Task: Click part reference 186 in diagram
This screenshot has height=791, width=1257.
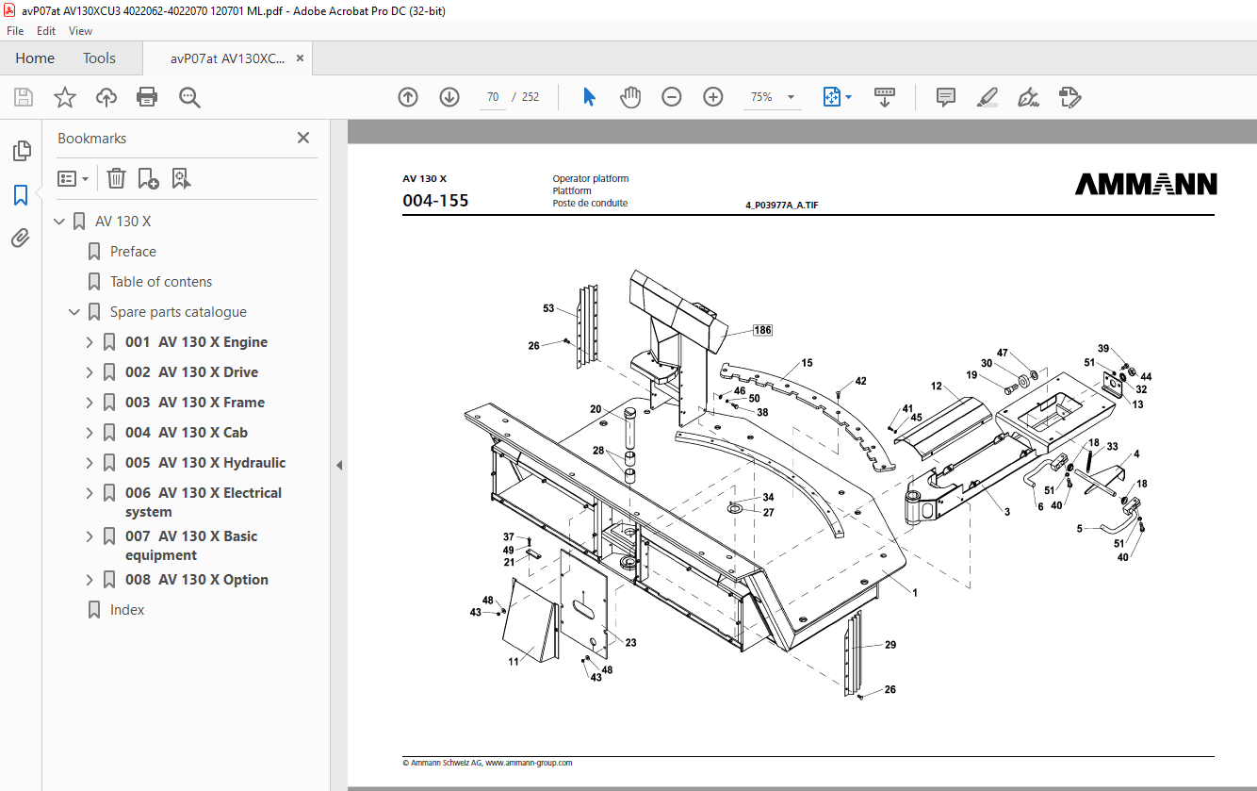Action: pyautogui.click(x=762, y=331)
